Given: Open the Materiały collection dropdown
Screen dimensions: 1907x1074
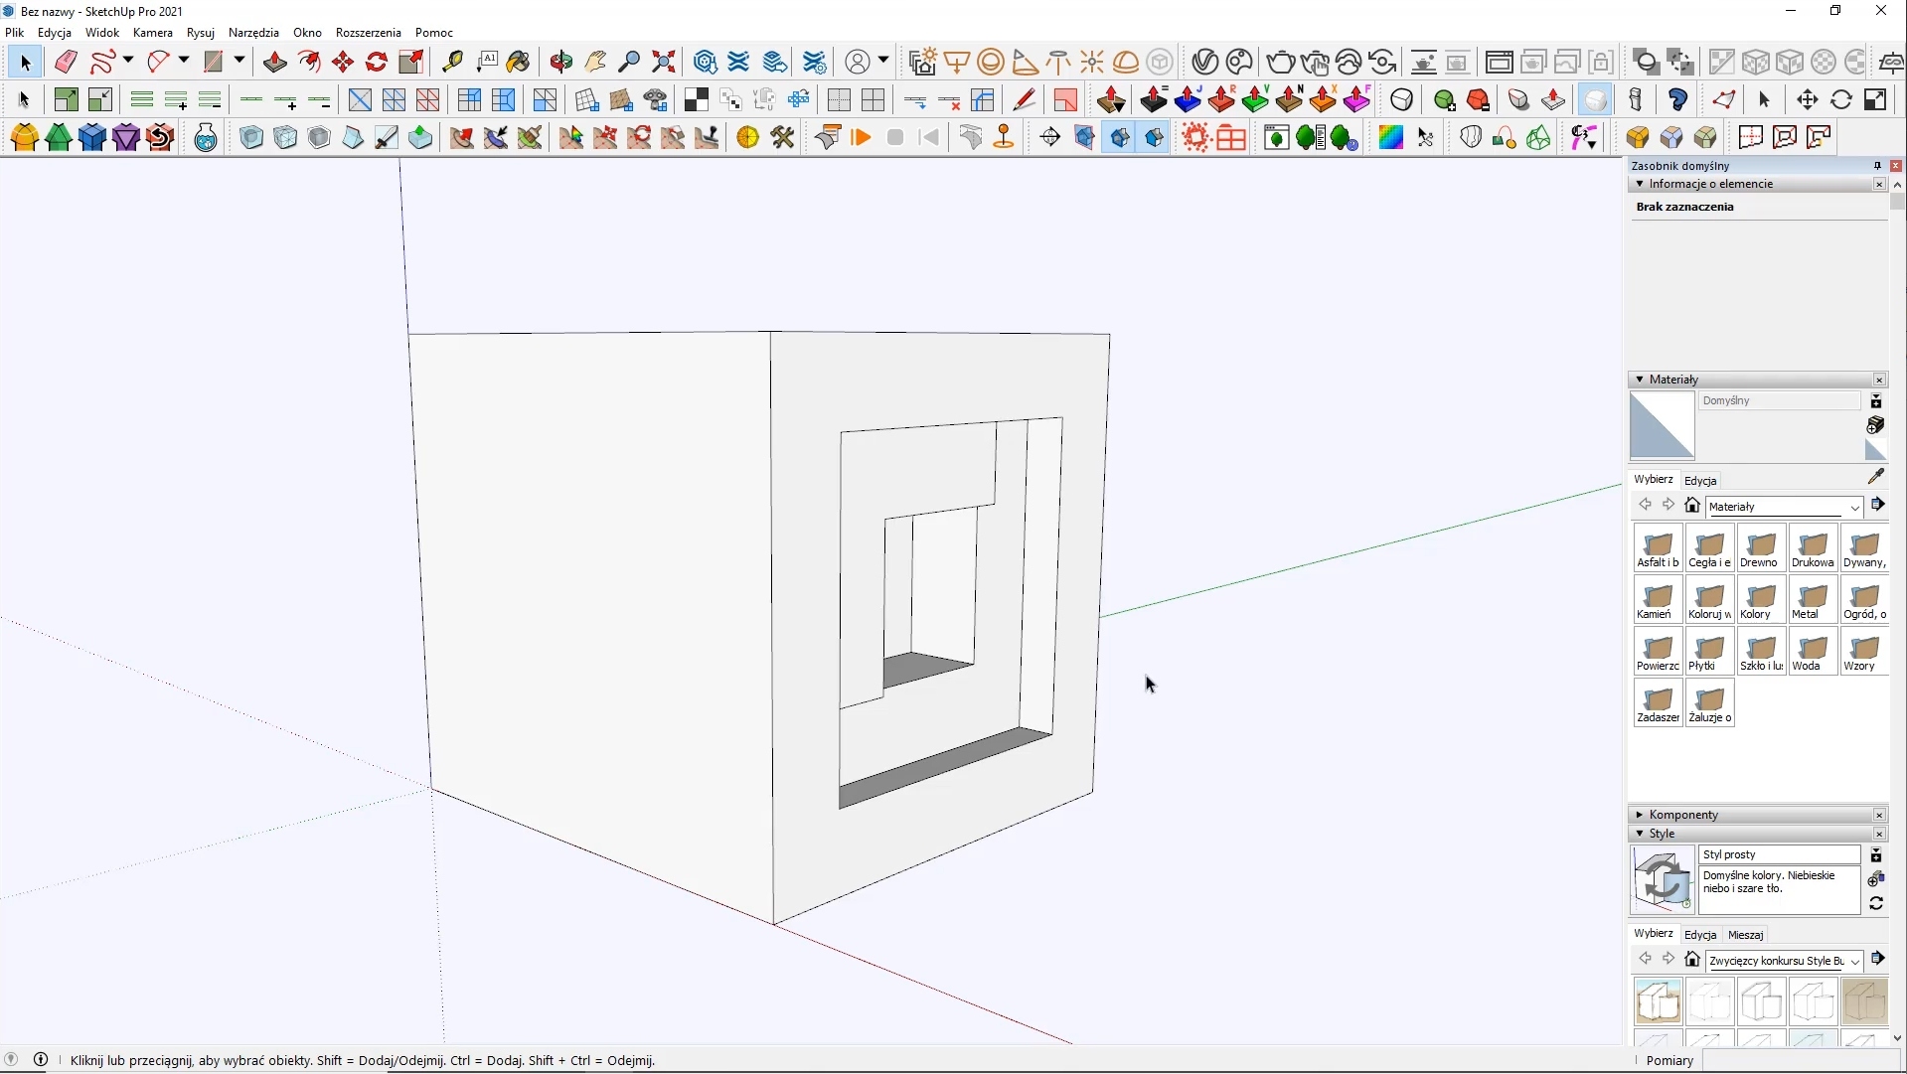Looking at the screenshot, I should (x=1854, y=508).
